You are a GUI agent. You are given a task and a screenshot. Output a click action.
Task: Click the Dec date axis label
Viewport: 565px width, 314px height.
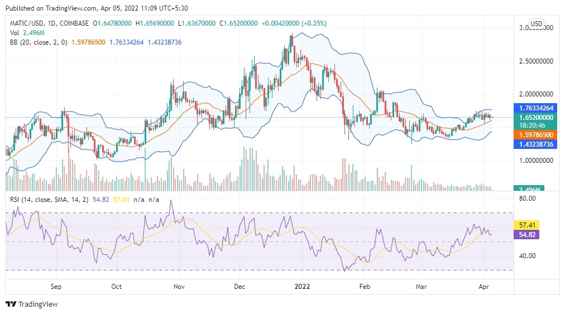(x=240, y=287)
